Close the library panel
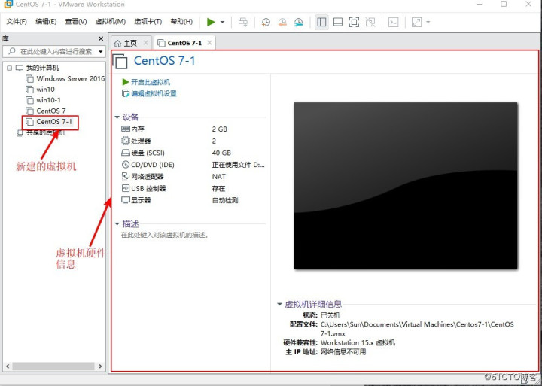The image size is (542, 386). coord(101,38)
